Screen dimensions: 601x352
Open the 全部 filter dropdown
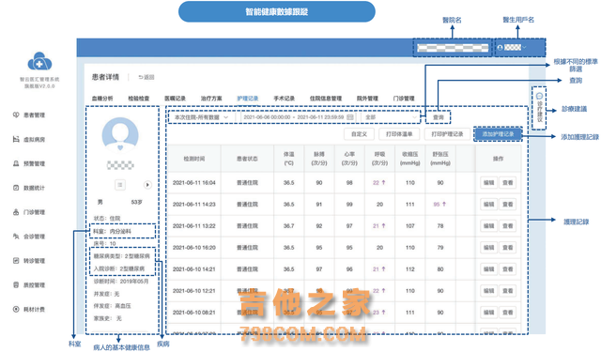[x=391, y=117]
